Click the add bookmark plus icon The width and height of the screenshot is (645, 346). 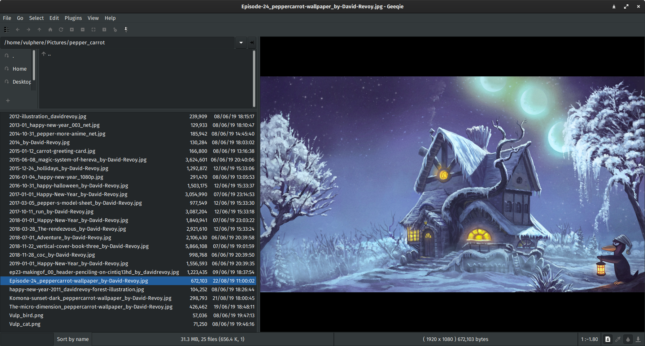click(8, 101)
